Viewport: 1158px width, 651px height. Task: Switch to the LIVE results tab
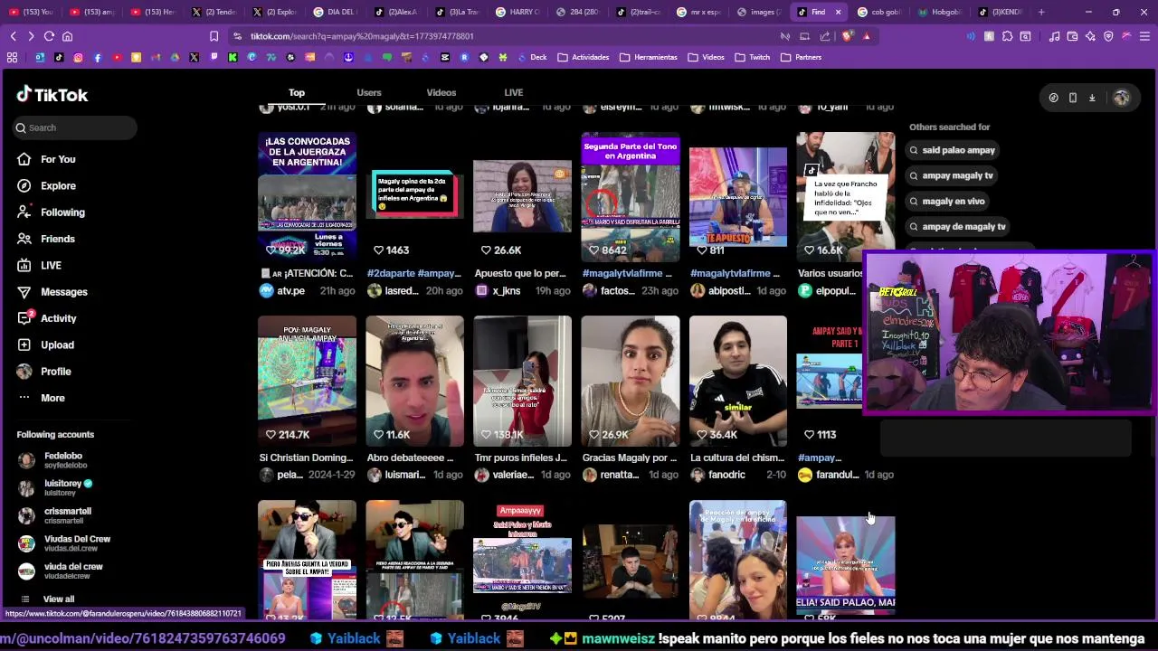pos(514,92)
